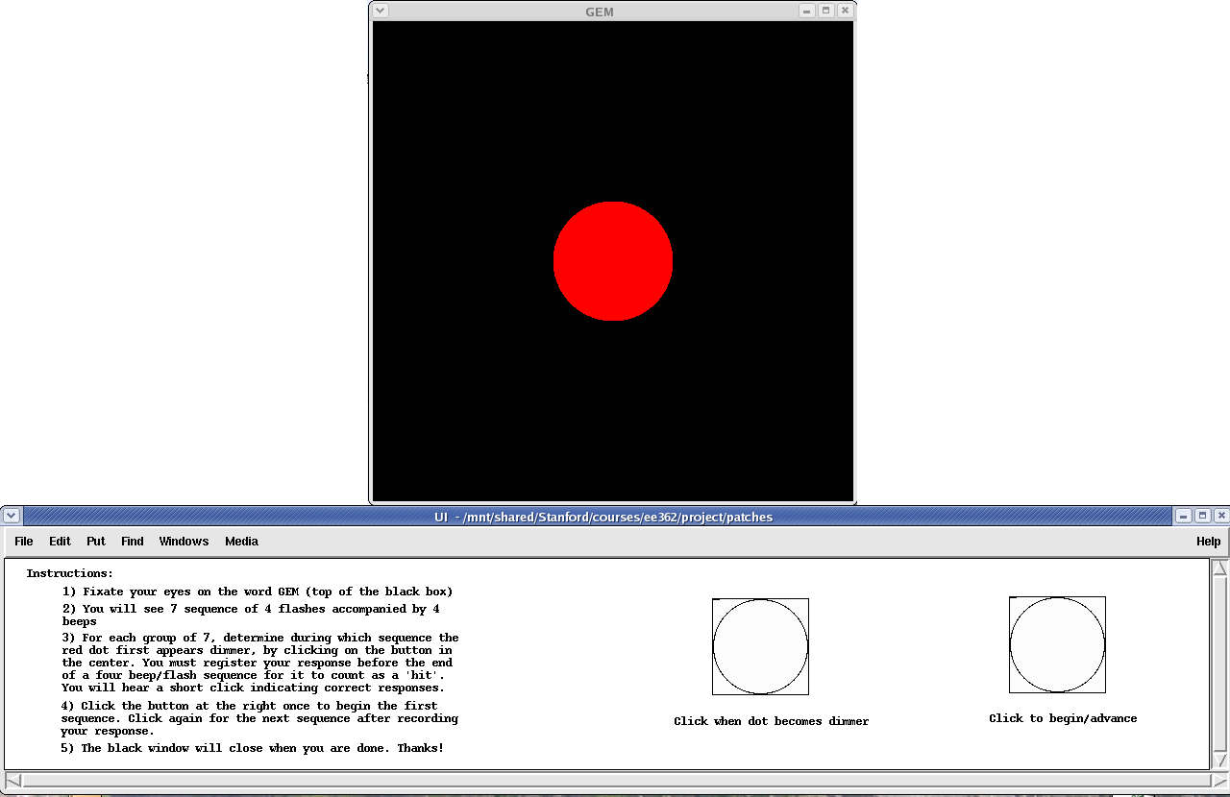
Task: Click the red dot in the GEM window
Action: point(612,261)
